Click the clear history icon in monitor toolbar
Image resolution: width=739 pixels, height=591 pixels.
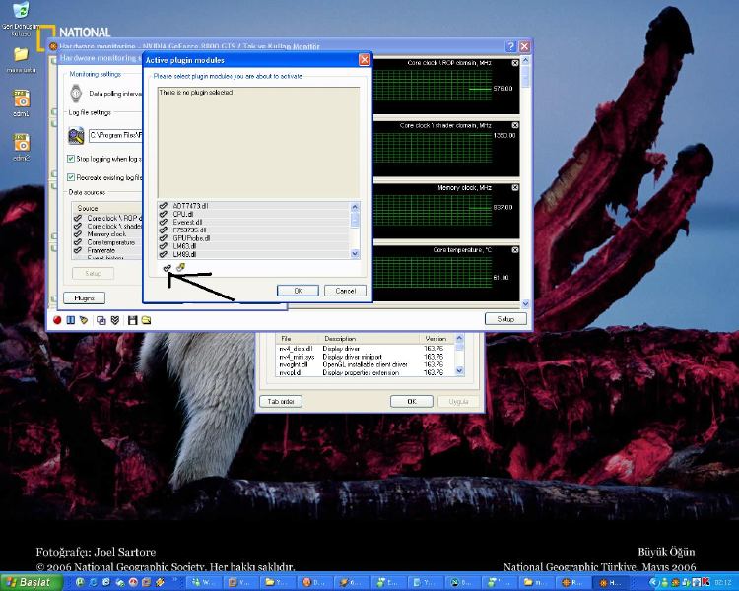click(x=84, y=320)
